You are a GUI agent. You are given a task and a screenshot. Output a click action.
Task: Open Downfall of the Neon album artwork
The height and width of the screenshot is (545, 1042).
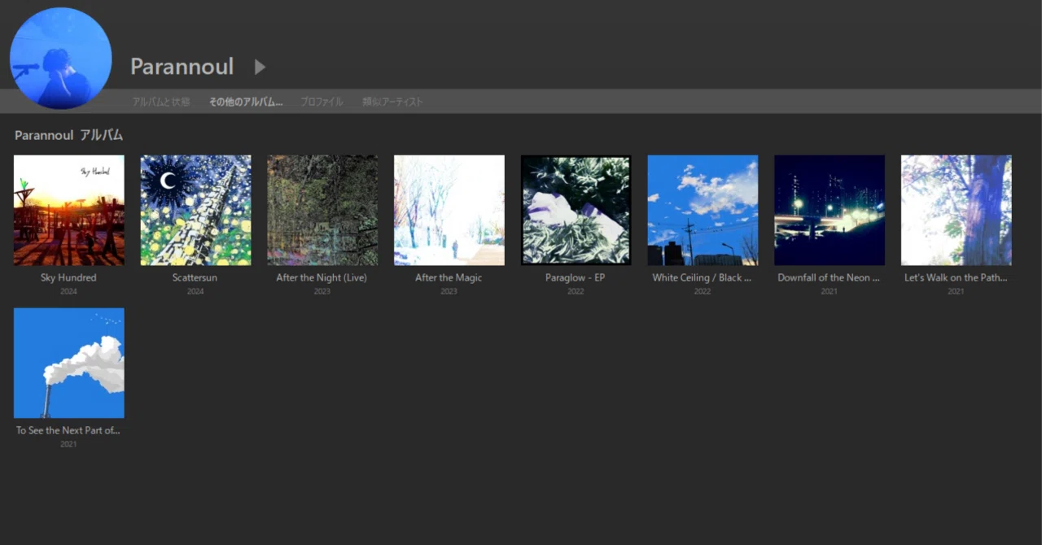point(830,210)
